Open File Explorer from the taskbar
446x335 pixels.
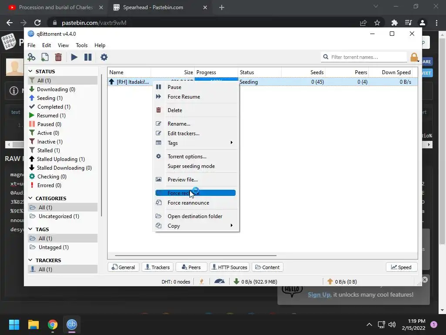click(33, 324)
